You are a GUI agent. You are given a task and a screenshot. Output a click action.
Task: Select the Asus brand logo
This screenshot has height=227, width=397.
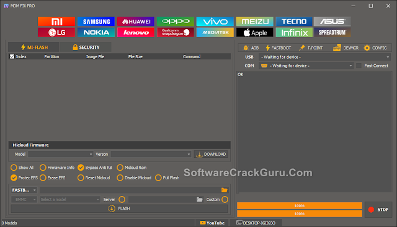point(332,22)
